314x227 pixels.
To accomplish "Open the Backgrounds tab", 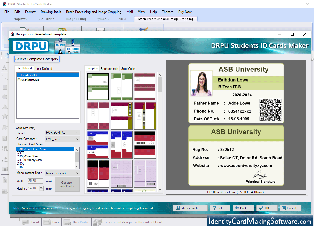I will click(109, 69).
